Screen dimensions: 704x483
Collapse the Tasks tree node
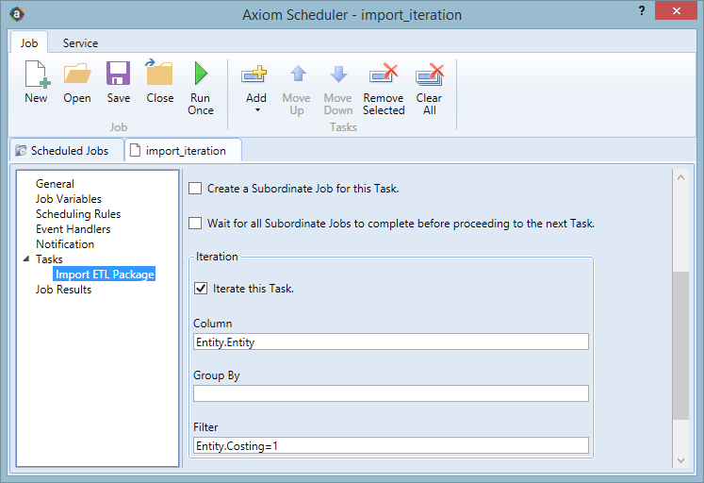coord(26,258)
